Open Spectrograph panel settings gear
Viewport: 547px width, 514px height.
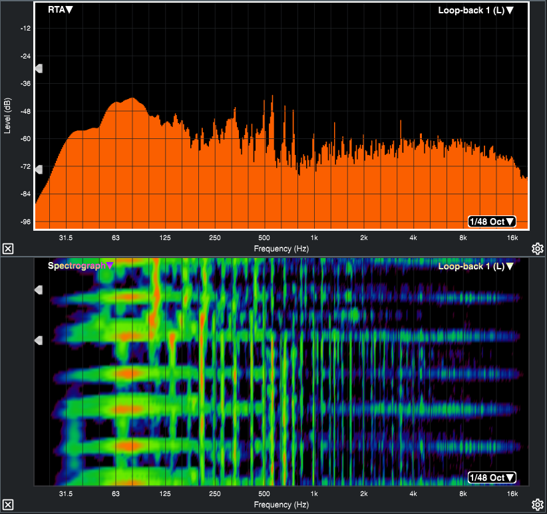tap(538, 505)
